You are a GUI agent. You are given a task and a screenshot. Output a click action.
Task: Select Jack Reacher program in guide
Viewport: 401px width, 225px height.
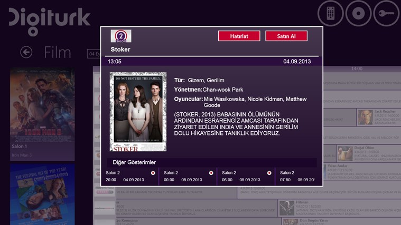378,117
